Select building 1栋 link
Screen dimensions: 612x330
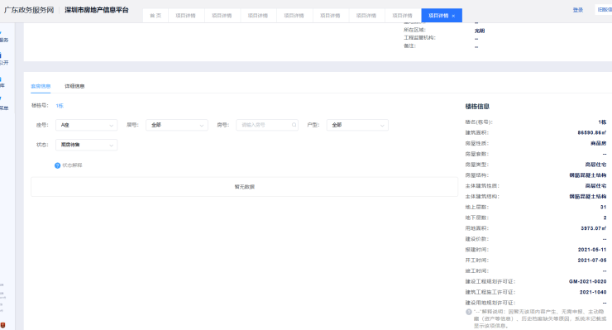(60, 106)
